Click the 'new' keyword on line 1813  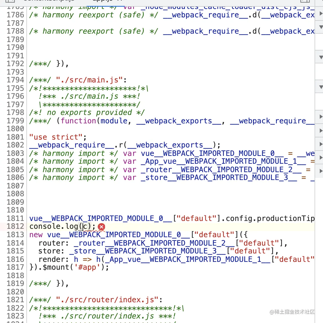coord(36,235)
